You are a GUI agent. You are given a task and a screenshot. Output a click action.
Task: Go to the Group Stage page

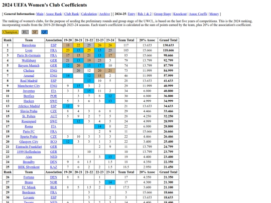[x=162, y=14]
